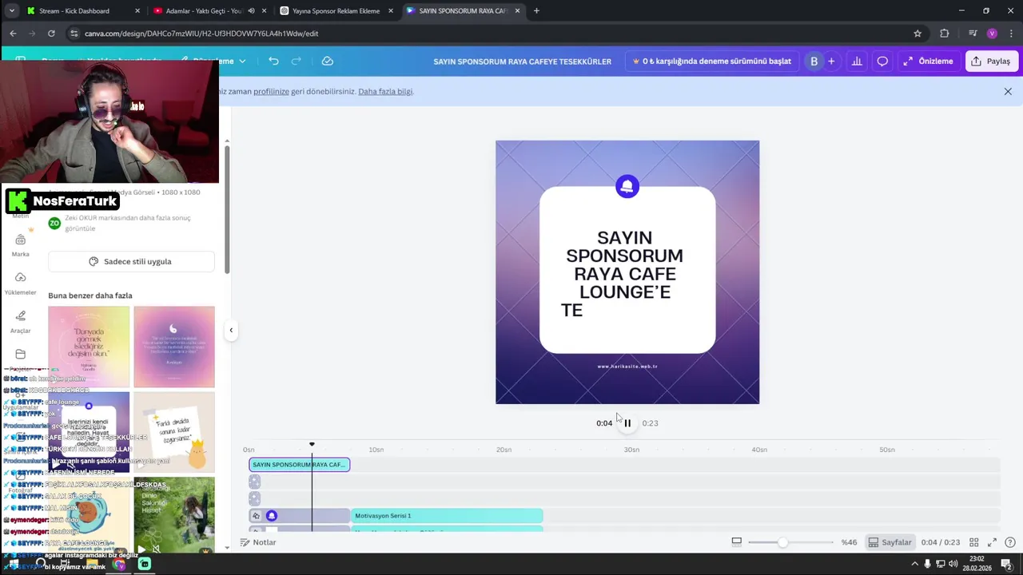Click the 'www.harikasite.web.tr' text on canvas
This screenshot has width=1023, height=575.
[x=627, y=367]
